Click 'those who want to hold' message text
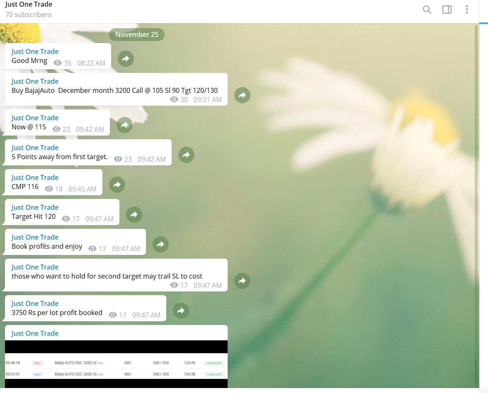Viewport: 488px width, 393px height. tap(107, 277)
